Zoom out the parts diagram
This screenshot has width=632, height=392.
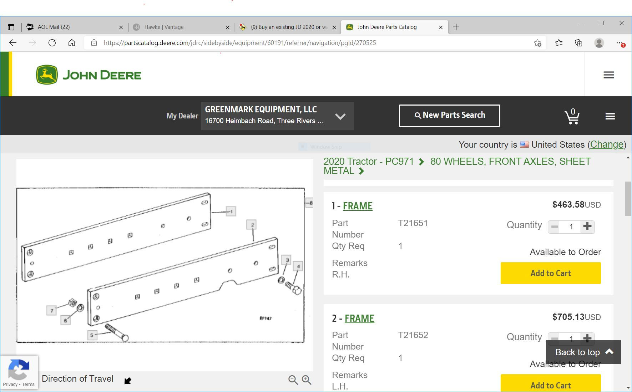coord(293,380)
